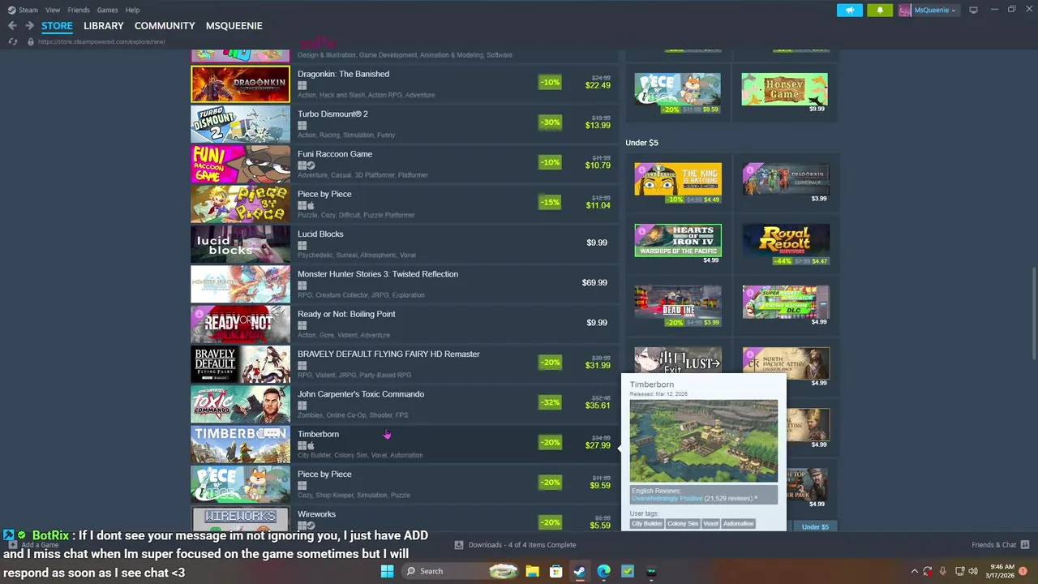Open Royal Revolt Survivors capsule
The image size is (1038, 584).
[x=784, y=240]
